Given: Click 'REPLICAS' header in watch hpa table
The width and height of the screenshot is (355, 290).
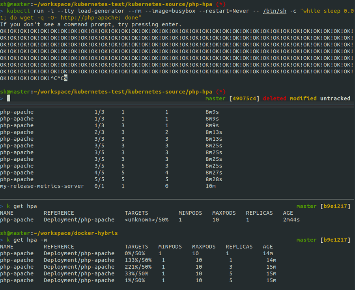Looking at the screenshot, I should coord(239,247).
